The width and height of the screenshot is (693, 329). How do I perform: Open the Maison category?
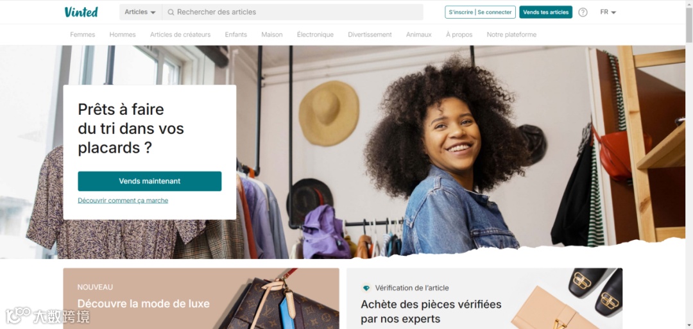tap(272, 35)
